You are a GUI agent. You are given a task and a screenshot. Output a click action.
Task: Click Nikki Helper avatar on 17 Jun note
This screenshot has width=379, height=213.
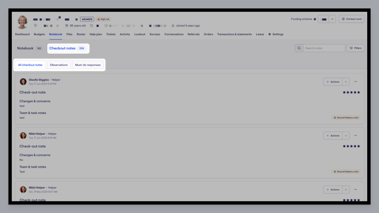coord(23,135)
